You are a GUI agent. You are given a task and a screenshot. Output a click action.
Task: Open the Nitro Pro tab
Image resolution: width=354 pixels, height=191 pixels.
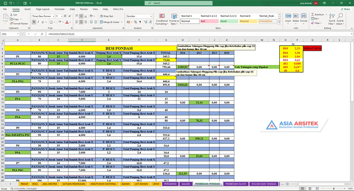click(118, 9)
